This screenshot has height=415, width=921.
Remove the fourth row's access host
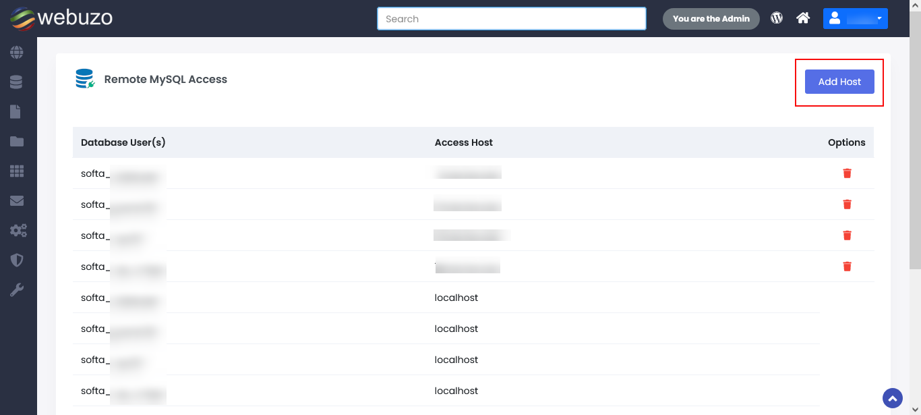click(x=847, y=267)
